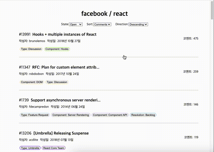The height and width of the screenshot is (152, 214).
Task: Click the comment count 146
Action: click(x=196, y=104)
